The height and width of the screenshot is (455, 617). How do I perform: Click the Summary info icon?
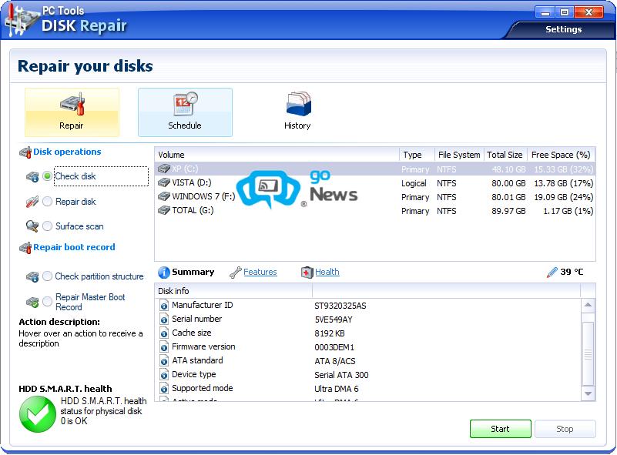[x=164, y=272]
